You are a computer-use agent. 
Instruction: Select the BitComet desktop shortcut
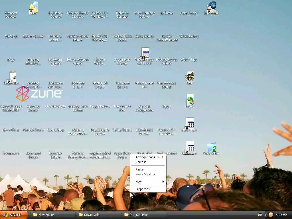pyautogui.click(x=167, y=13)
